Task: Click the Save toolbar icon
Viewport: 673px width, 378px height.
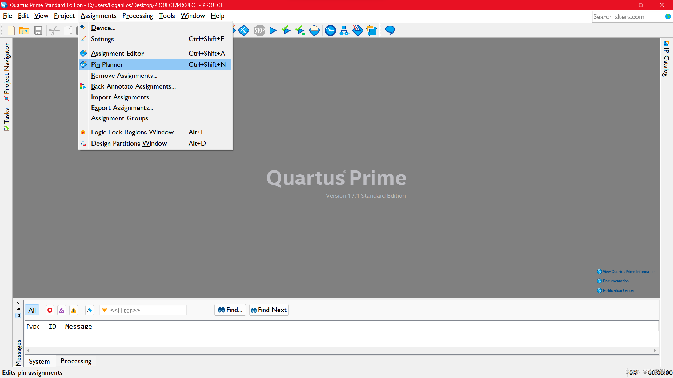Action: click(x=38, y=30)
